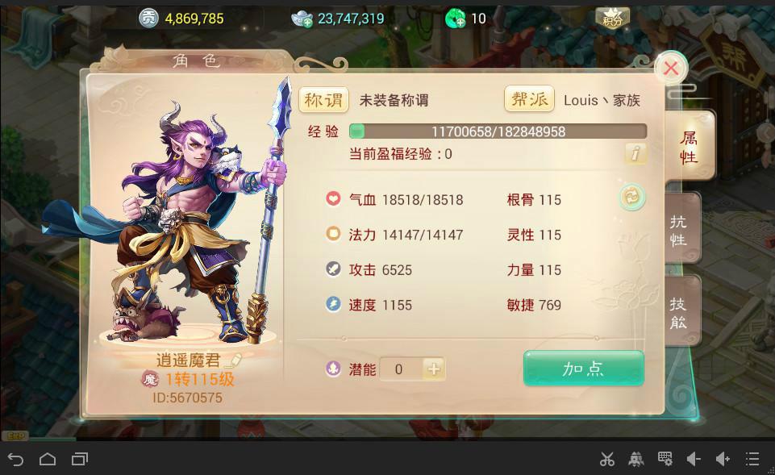Tap the Android back arrow
The height and width of the screenshot is (475, 775).
[x=15, y=459]
